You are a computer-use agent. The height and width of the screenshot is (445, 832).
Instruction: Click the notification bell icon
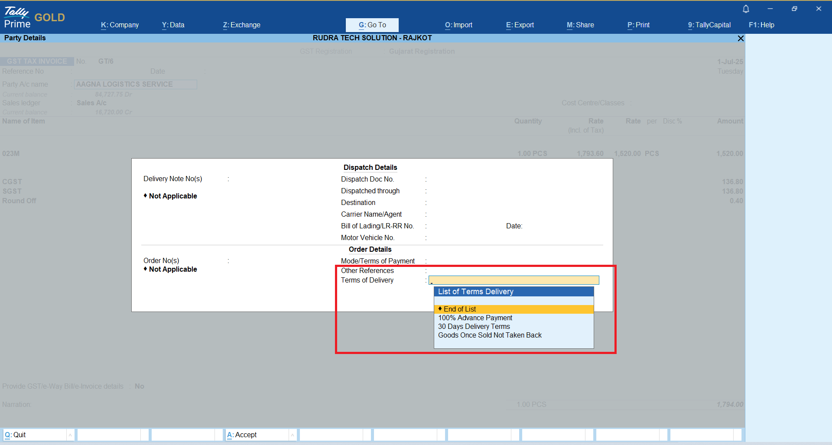746,9
